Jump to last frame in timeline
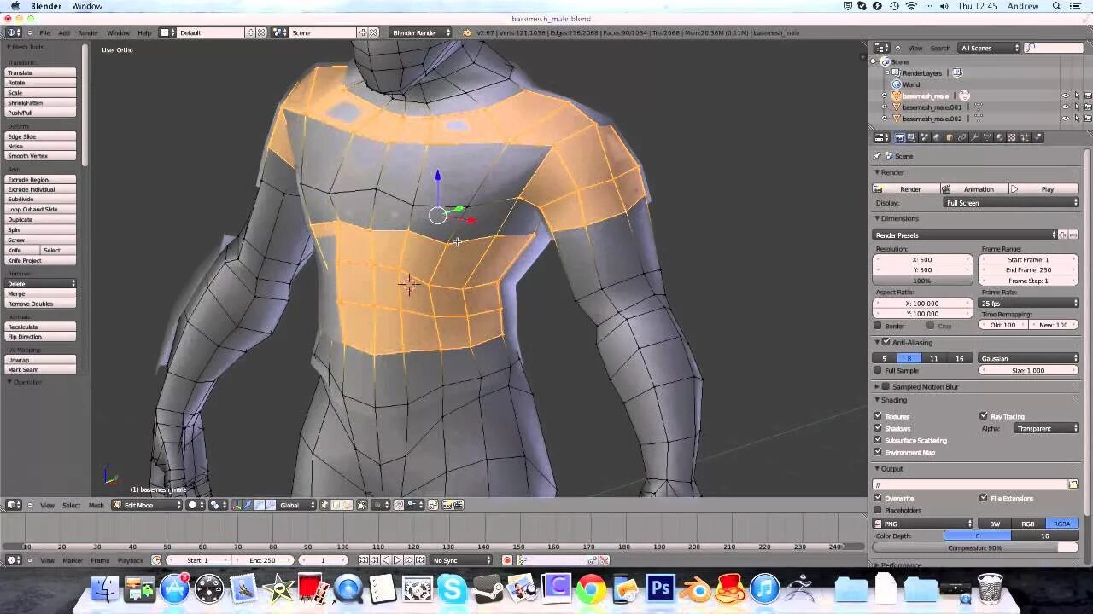Screen dimensions: 1093x614 pyautogui.click(x=419, y=560)
